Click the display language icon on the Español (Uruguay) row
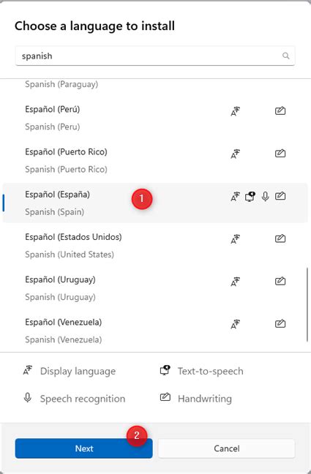This screenshot has height=474, width=311. point(235,281)
